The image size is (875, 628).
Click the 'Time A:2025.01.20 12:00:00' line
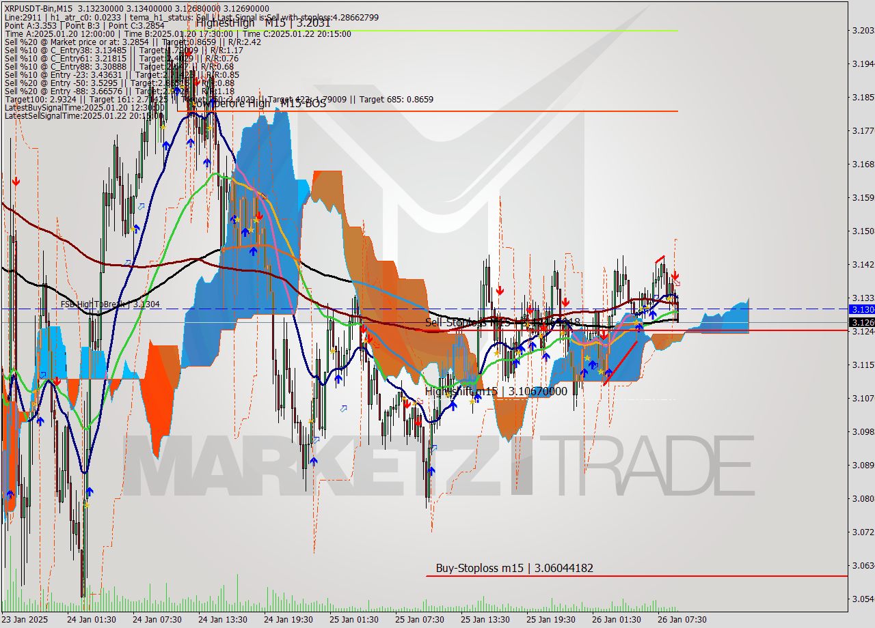178,33
